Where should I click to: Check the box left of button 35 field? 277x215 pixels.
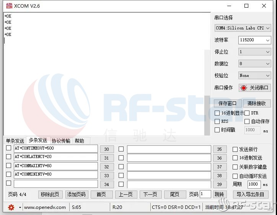[x=121, y=149]
